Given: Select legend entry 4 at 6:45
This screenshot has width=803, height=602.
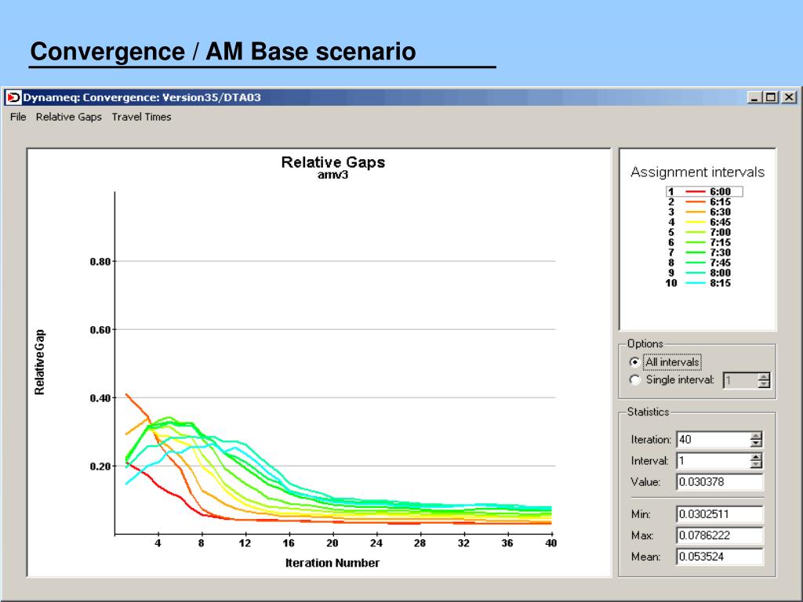Looking at the screenshot, I should [699, 222].
